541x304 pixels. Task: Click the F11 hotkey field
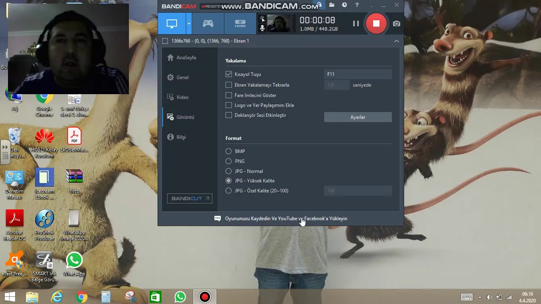point(358,74)
